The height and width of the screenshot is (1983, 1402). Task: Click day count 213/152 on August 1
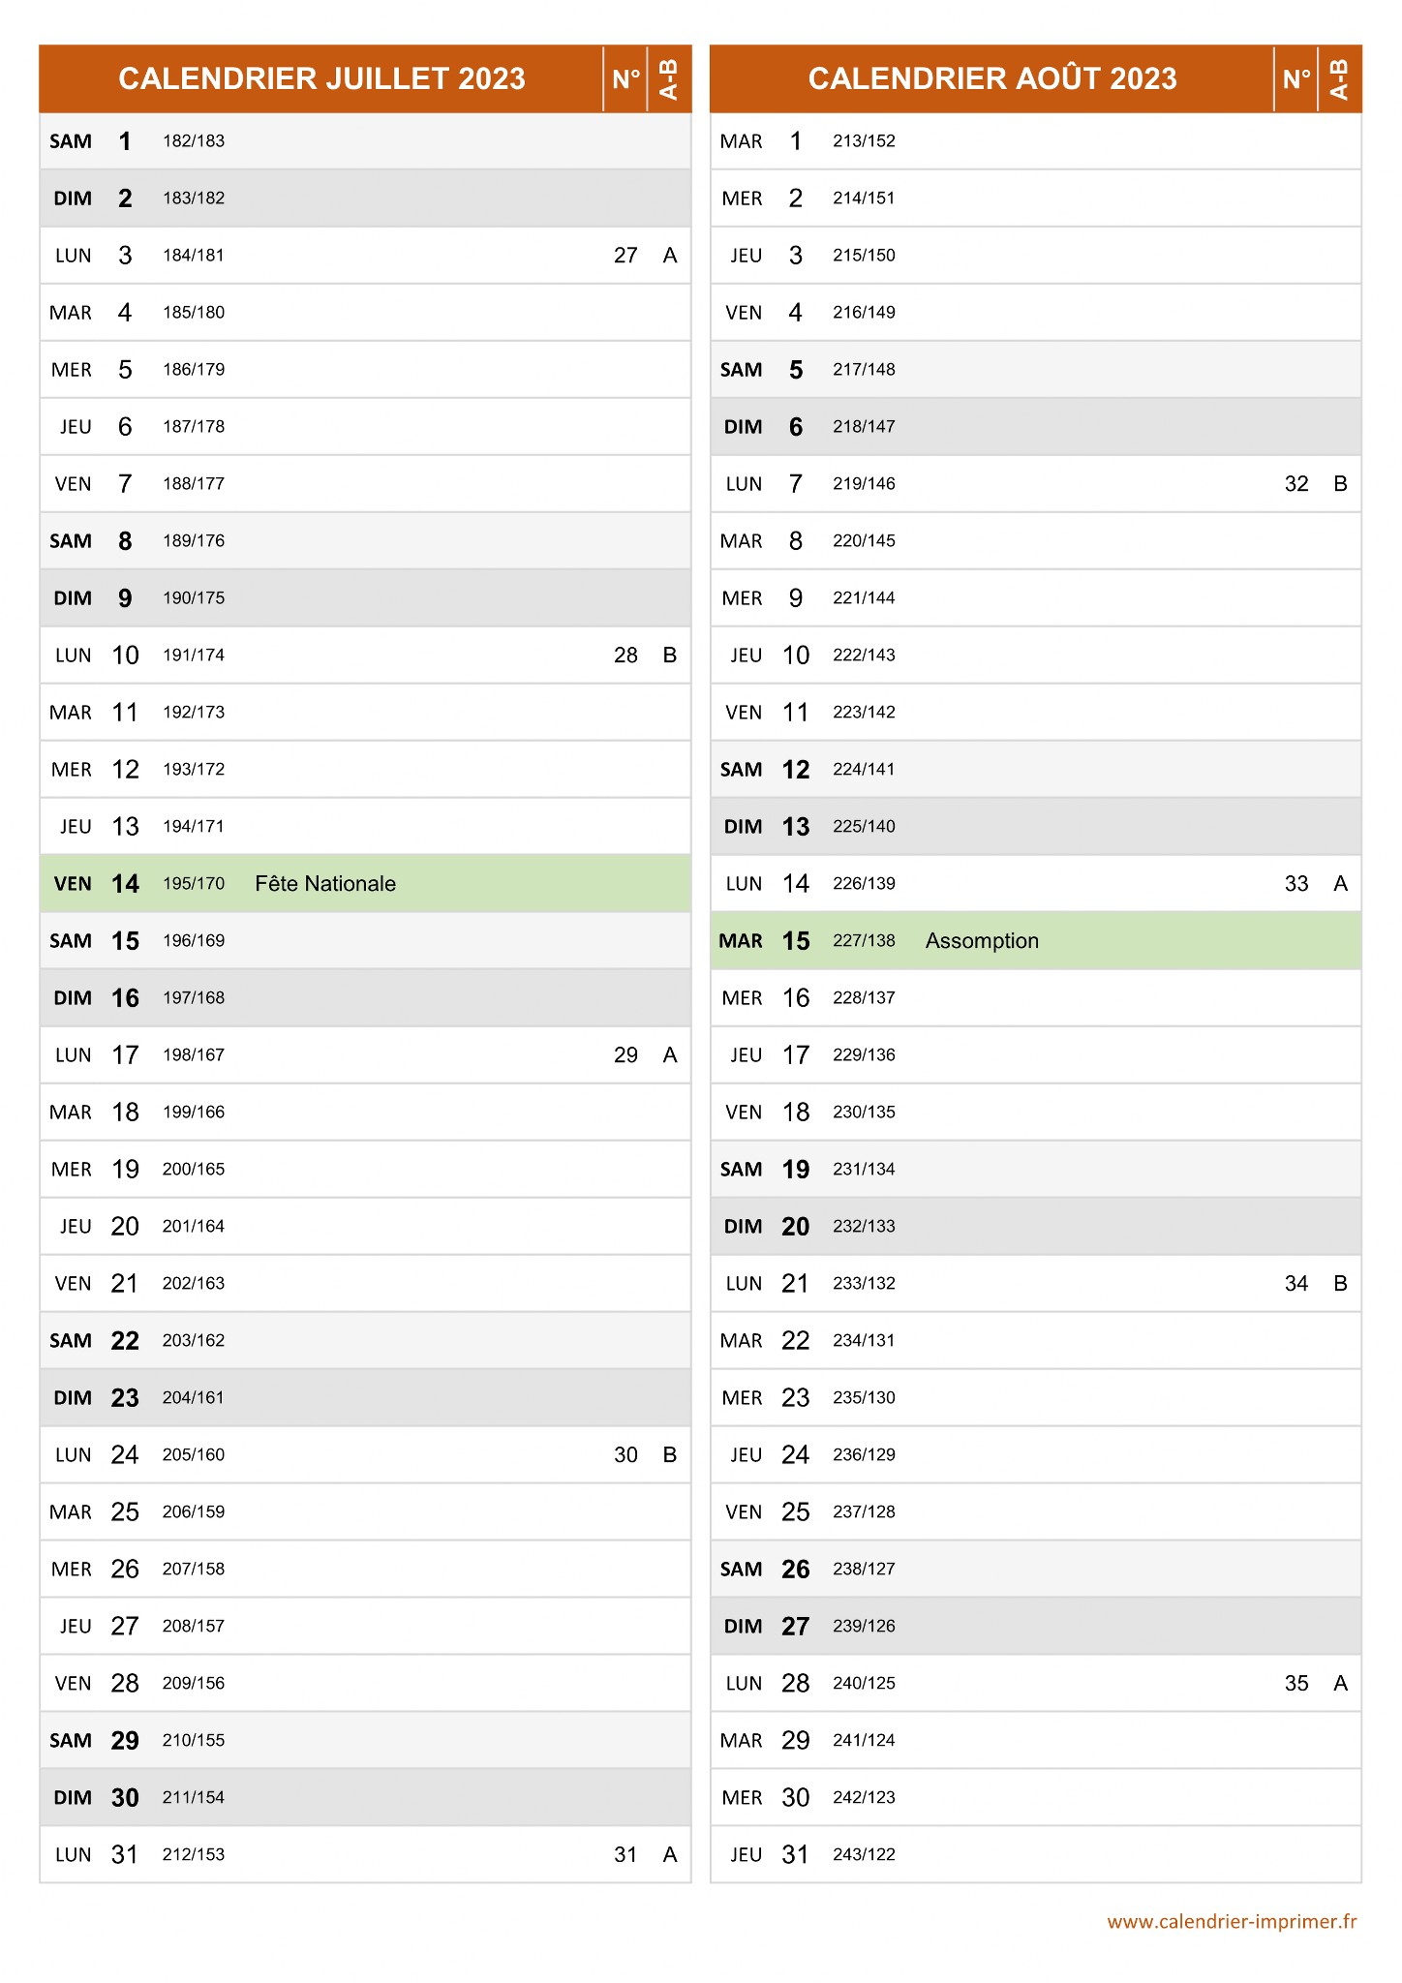tap(864, 141)
